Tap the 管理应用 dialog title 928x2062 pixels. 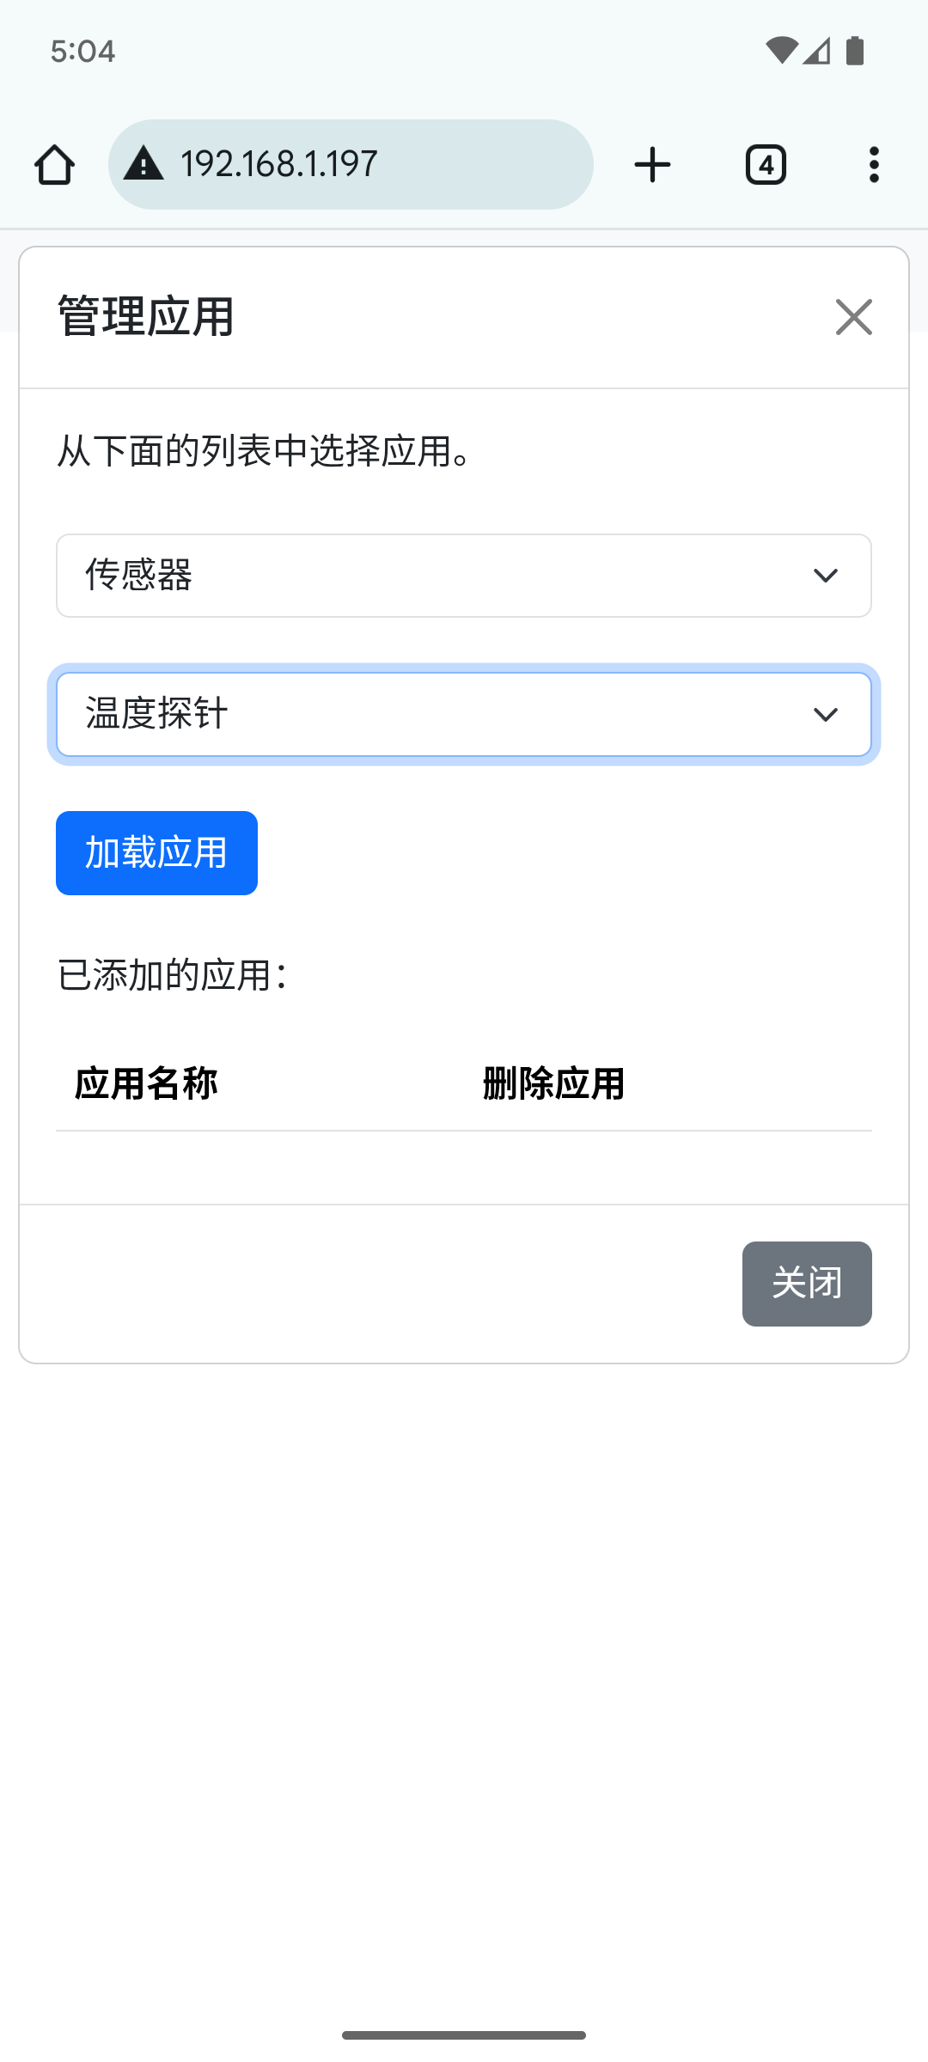point(146,317)
